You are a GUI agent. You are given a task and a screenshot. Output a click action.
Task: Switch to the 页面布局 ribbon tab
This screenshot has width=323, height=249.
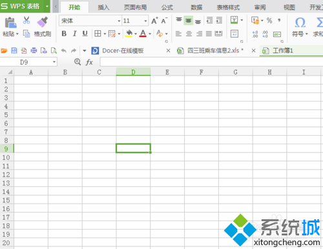pos(135,8)
